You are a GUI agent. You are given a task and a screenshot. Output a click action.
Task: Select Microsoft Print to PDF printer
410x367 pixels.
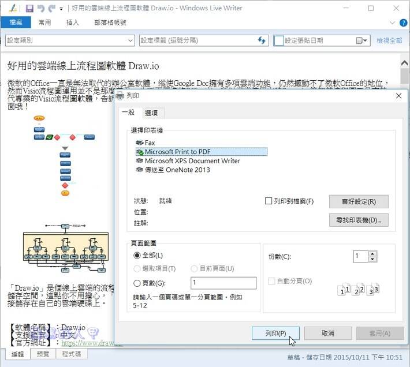point(202,152)
